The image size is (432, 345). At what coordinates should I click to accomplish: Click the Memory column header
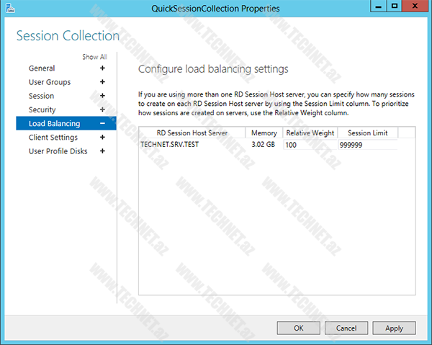pos(264,133)
